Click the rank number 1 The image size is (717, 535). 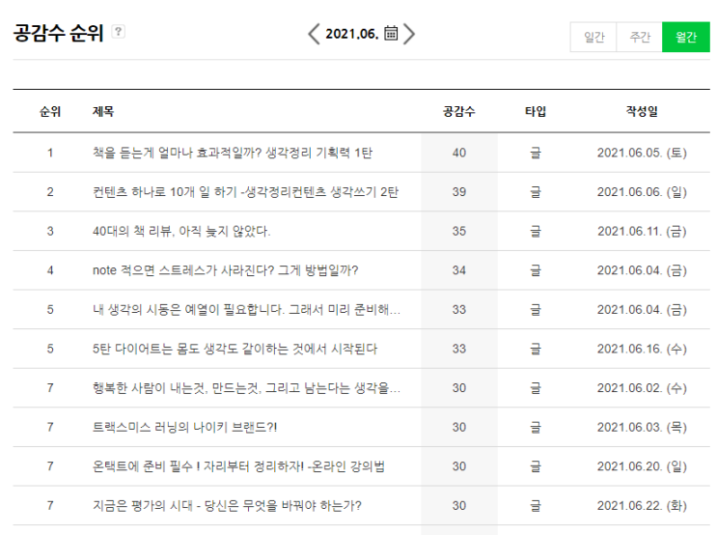click(x=50, y=153)
